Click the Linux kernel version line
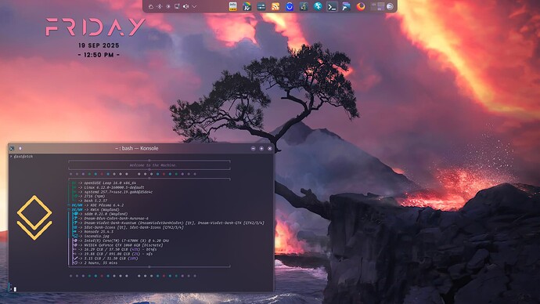The height and width of the screenshot is (304, 540). pyautogui.click(x=114, y=187)
